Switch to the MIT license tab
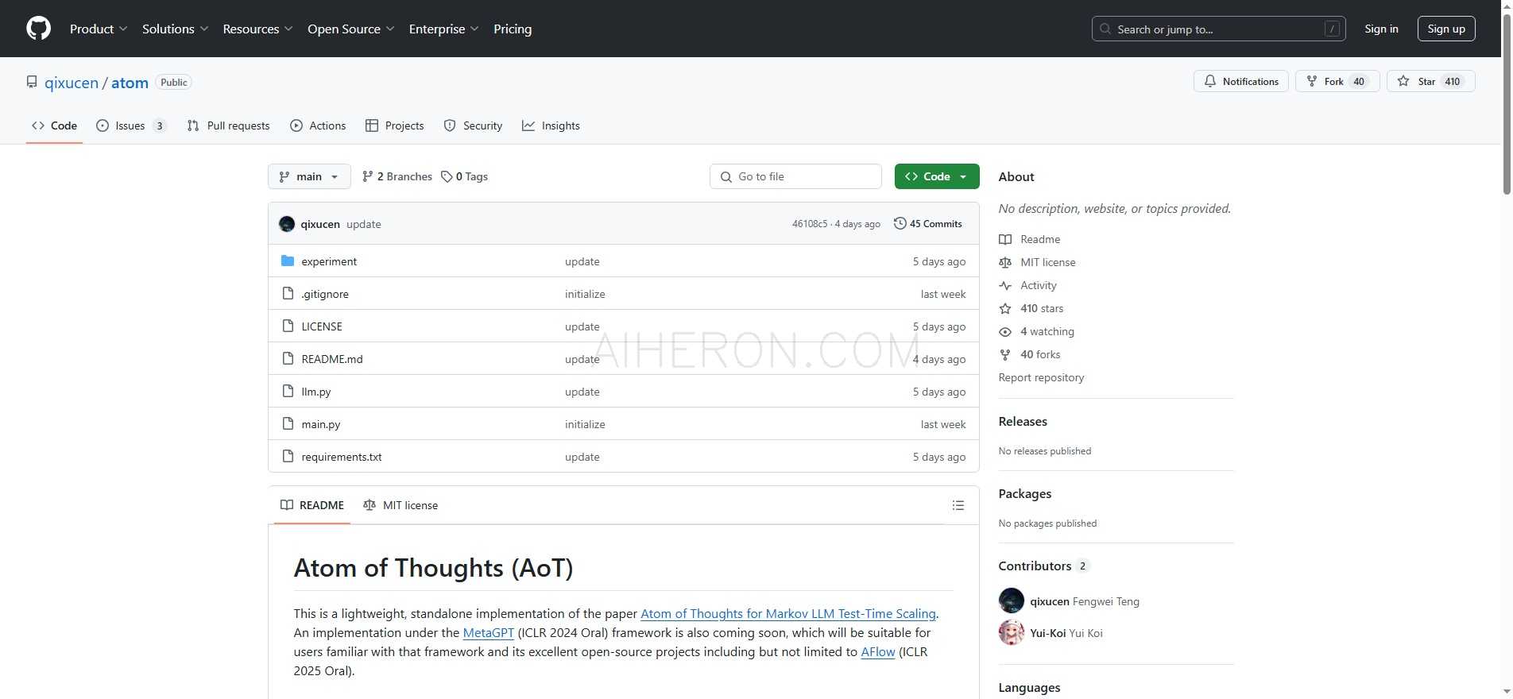 (x=400, y=505)
